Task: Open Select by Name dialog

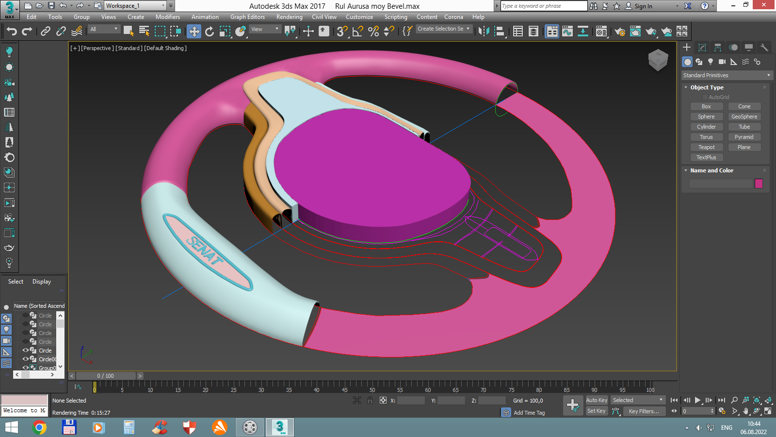Action: tap(144, 31)
